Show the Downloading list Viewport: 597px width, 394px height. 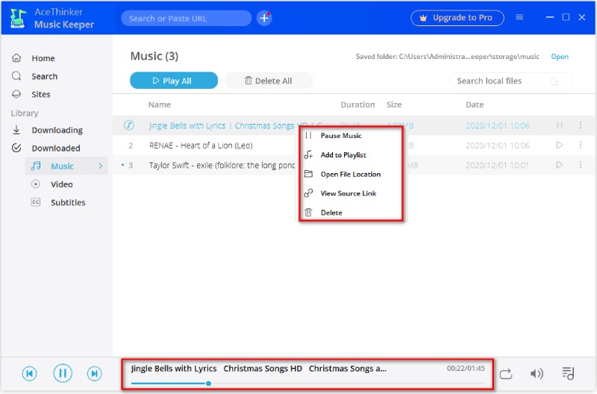pos(57,130)
